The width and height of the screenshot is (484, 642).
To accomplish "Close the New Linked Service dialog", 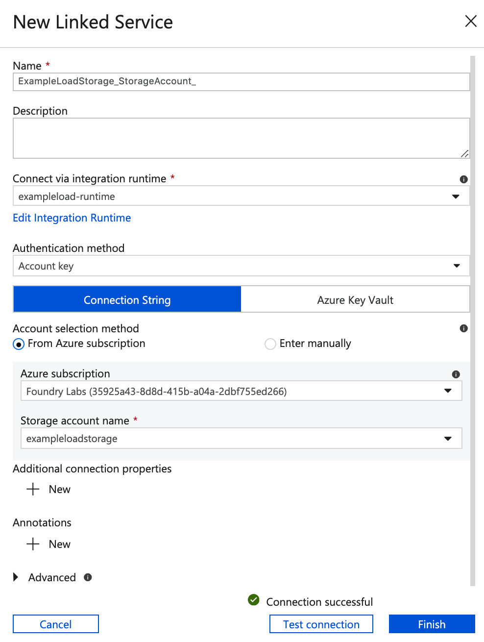I will 470,21.
